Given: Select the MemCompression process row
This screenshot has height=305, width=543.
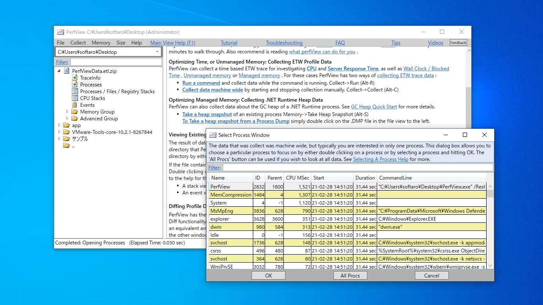Looking at the screenshot, I should (347, 195).
